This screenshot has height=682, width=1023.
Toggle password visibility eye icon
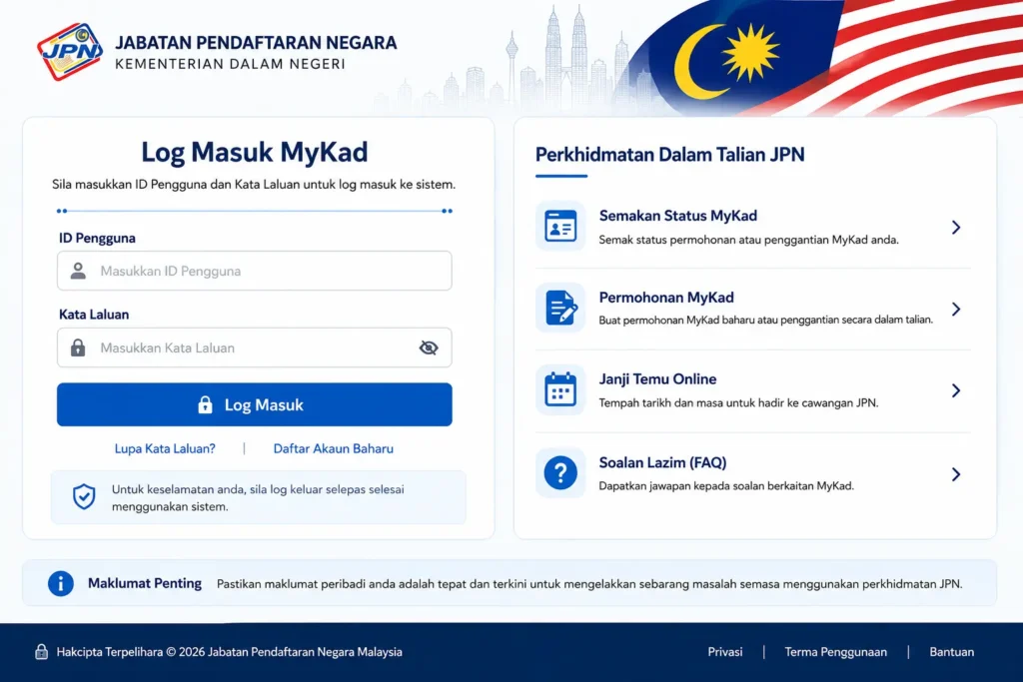[x=429, y=347]
